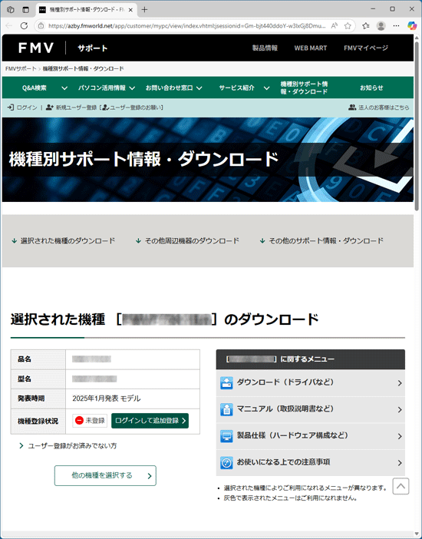Click 2025年1月発表 モデル table cell
This screenshot has width=422, height=539.
133,398
